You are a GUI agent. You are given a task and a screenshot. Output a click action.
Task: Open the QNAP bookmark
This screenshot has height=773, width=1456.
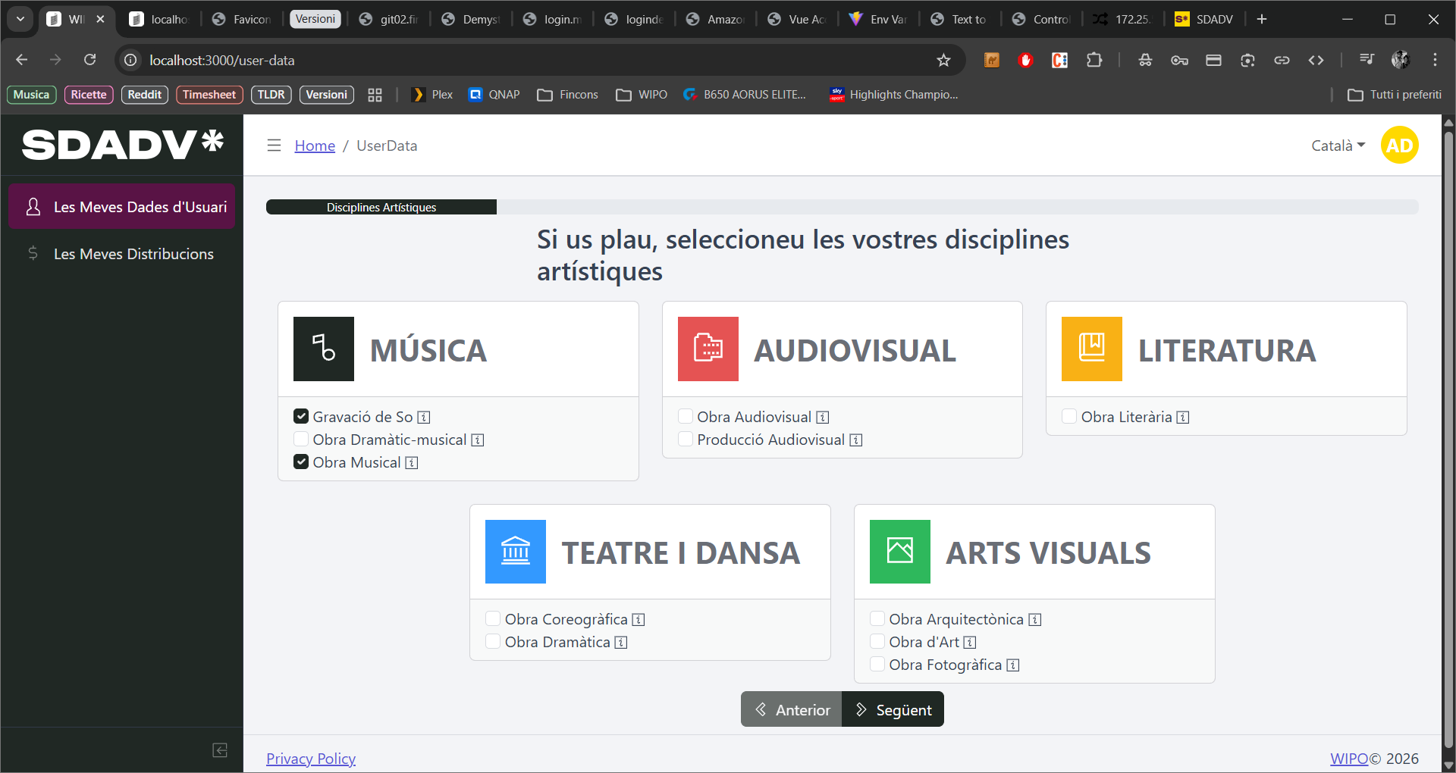tap(494, 95)
